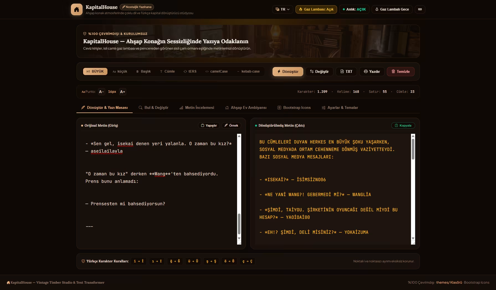The image size is (496, 290).
Task: Click the ş → Ş character rule chip
Action: [x=211, y=261]
